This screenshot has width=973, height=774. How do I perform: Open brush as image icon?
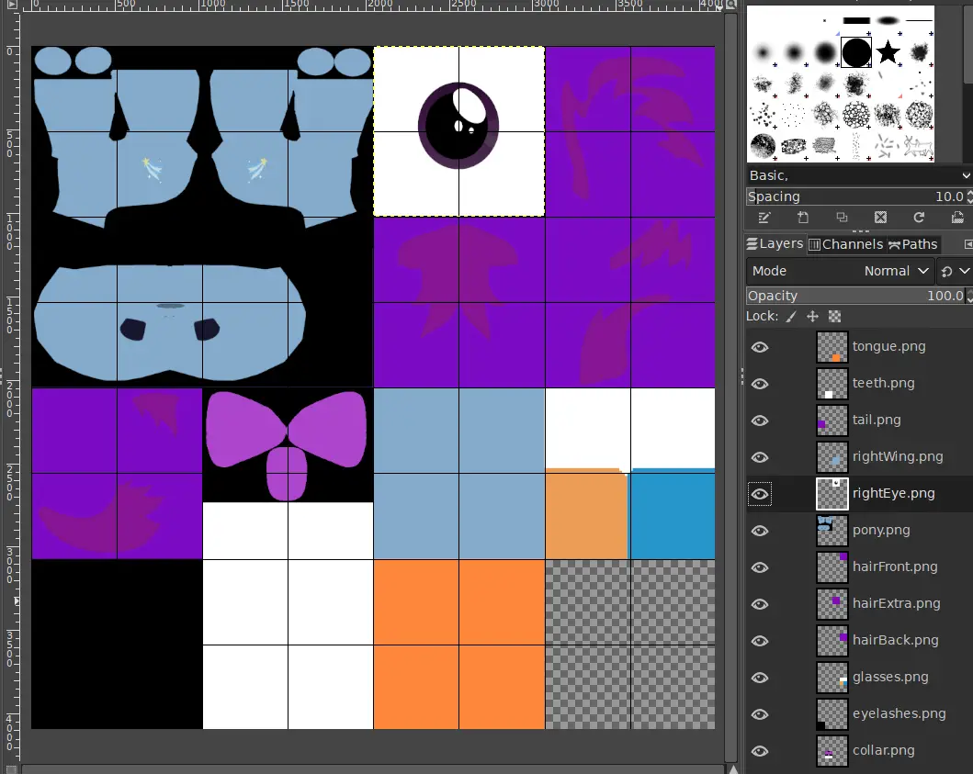pos(957,218)
